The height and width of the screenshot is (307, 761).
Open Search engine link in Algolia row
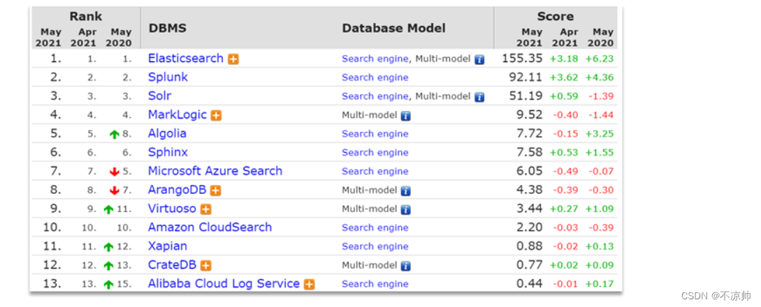coord(375,134)
